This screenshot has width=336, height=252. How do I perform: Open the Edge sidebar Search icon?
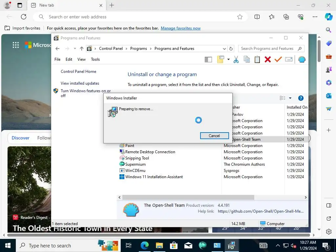click(328, 30)
